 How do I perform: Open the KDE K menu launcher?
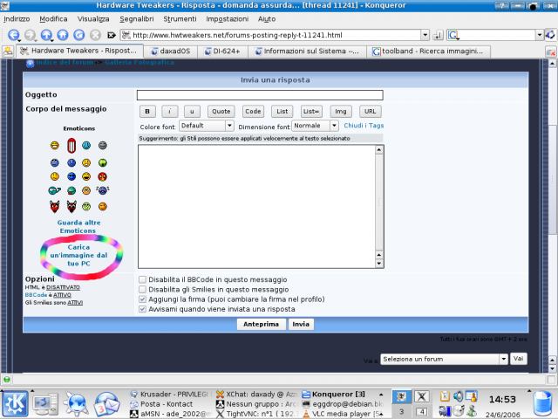point(15,403)
